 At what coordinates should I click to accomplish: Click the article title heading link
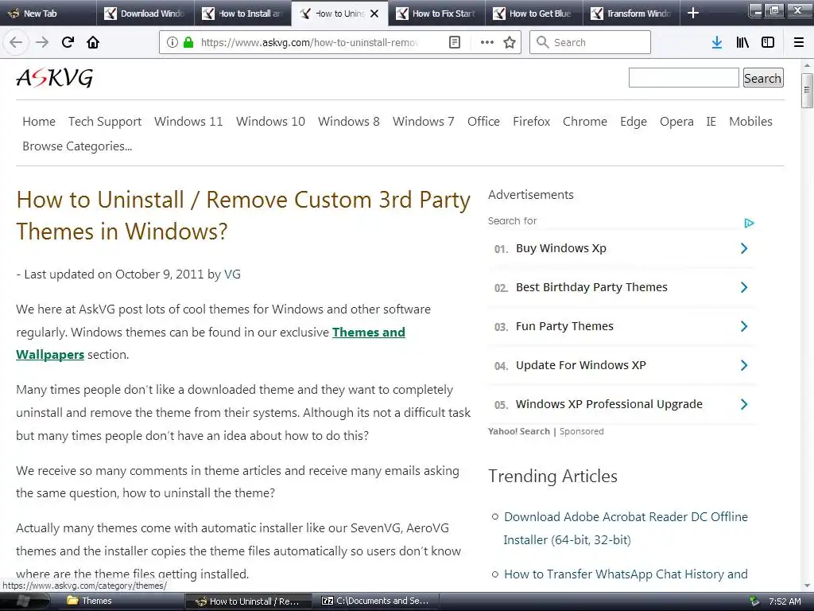point(243,215)
